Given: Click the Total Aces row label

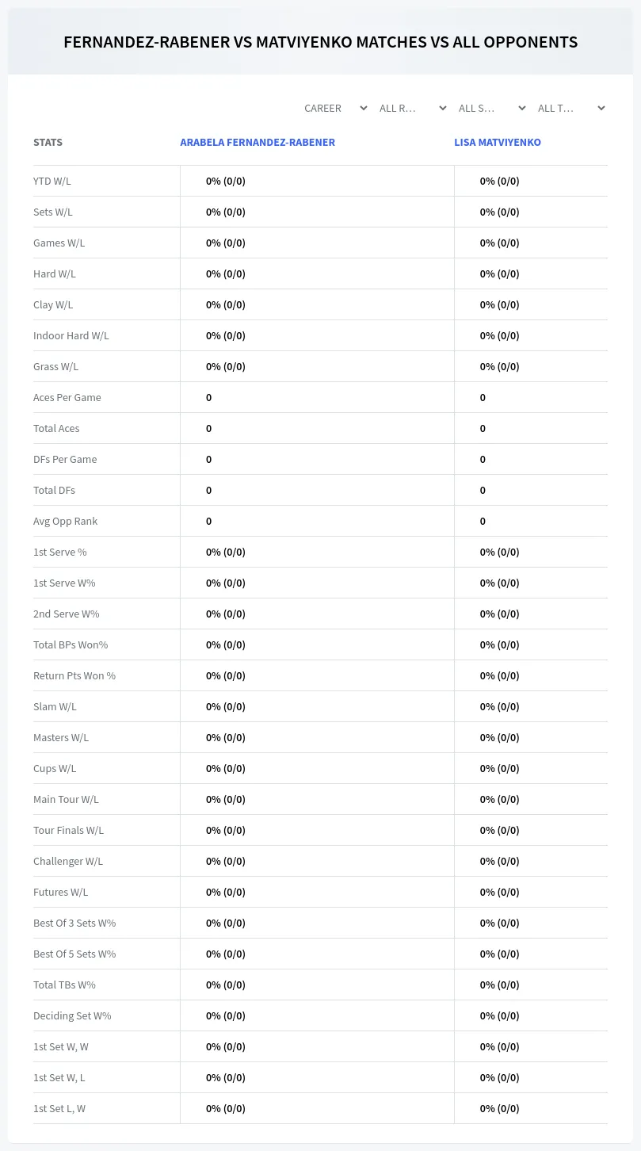Looking at the screenshot, I should [x=56, y=428].
